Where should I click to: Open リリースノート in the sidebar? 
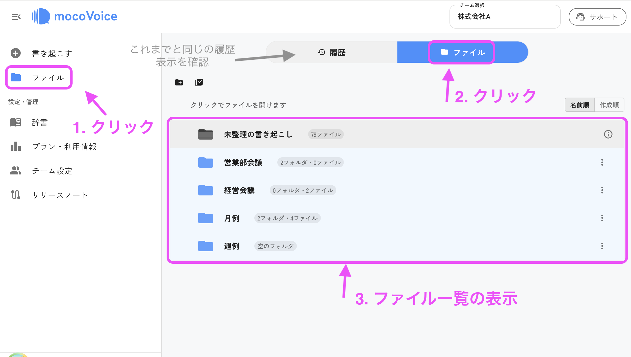(60, 195)
